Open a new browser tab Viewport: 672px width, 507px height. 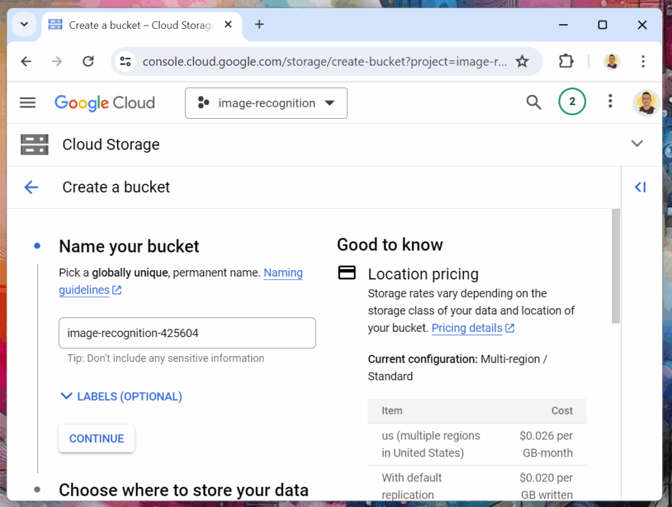(x=259, y=25)
